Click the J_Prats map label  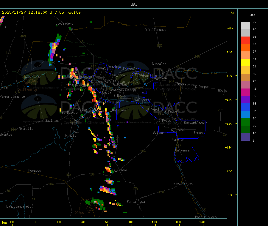pos(165,121)
